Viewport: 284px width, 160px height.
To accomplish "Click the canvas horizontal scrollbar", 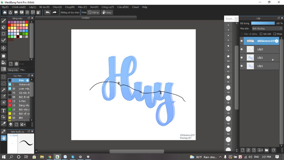I will tap(137, 151).
